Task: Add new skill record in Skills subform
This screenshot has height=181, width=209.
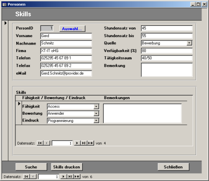Action: [91, 143]
